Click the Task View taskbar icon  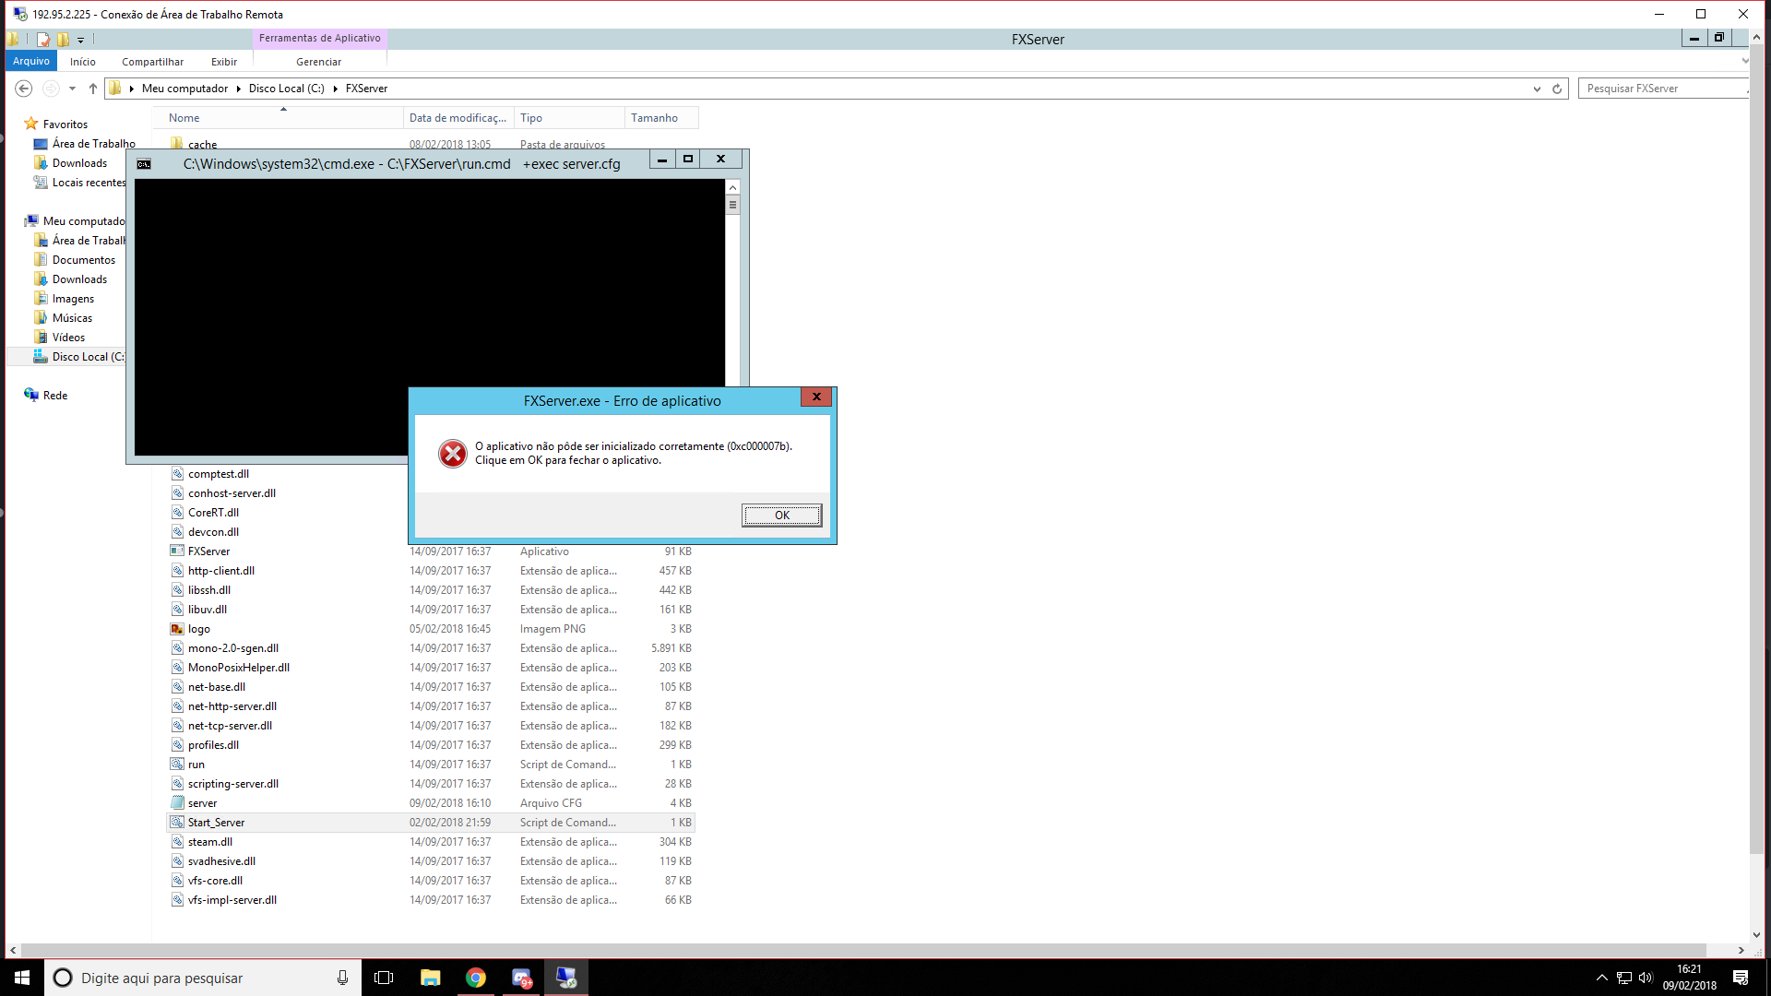(x=384, y=978)
